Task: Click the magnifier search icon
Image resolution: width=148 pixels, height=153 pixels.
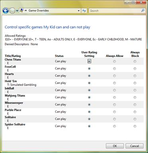Action: click(143, 10)
